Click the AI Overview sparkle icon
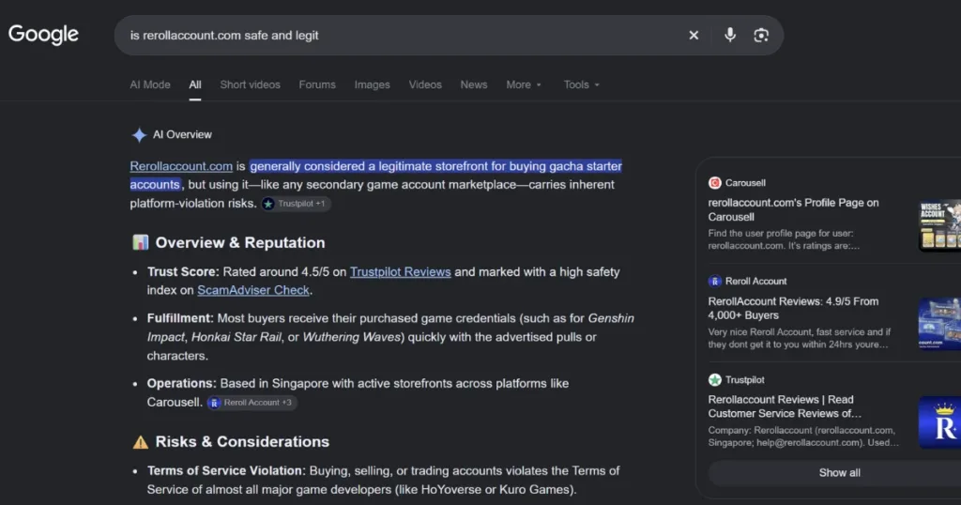Screen dimensions: 961x505 [139, 135]
